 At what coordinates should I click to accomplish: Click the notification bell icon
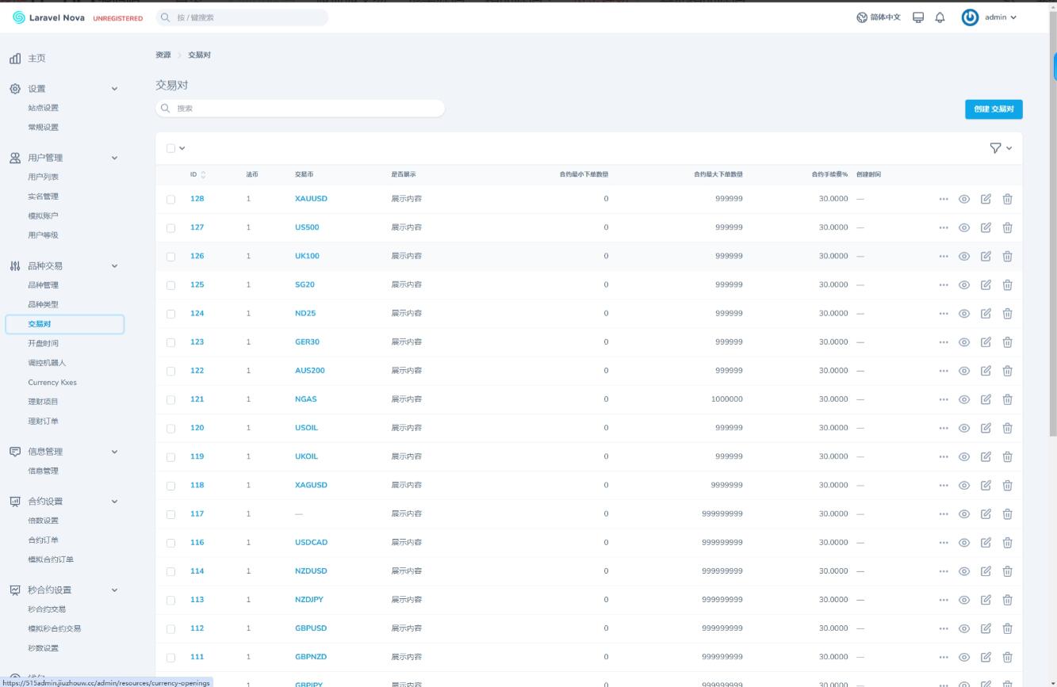tap(940, 17)
